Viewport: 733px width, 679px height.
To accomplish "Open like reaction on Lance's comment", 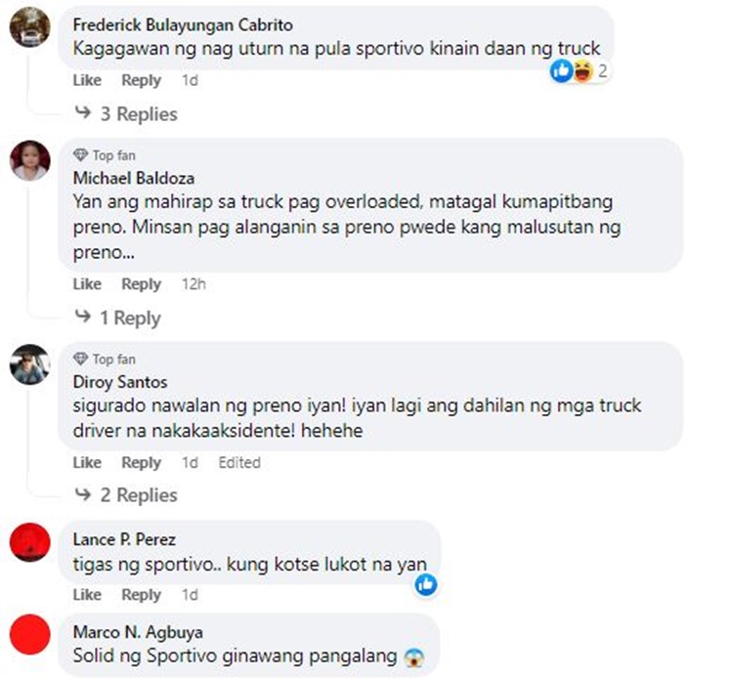I will [426, 584].
